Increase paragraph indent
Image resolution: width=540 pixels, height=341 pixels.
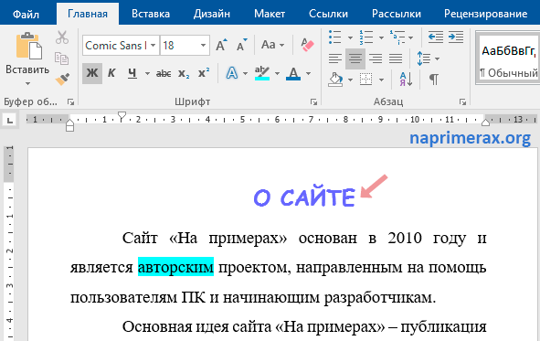456,37
